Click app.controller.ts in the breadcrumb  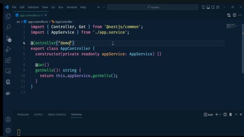coord(38,22)
